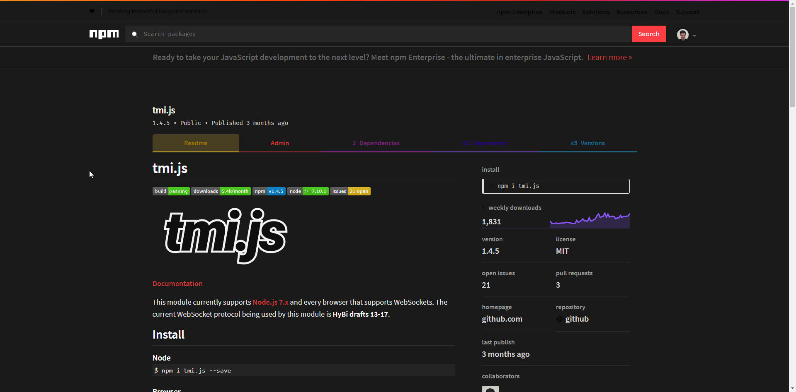Click the downloads 6.4k/month badge
Viewport: 796px width, 392px height.
pyautogui.click(x=221, y=191)
